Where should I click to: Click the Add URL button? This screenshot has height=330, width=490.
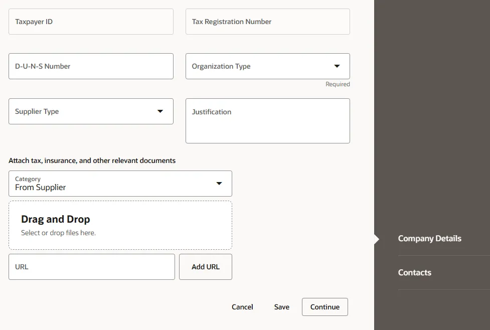[206, 267]
